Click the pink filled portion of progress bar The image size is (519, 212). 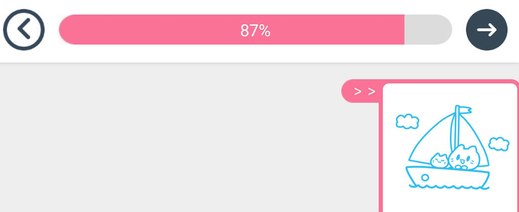click(232, 30)
